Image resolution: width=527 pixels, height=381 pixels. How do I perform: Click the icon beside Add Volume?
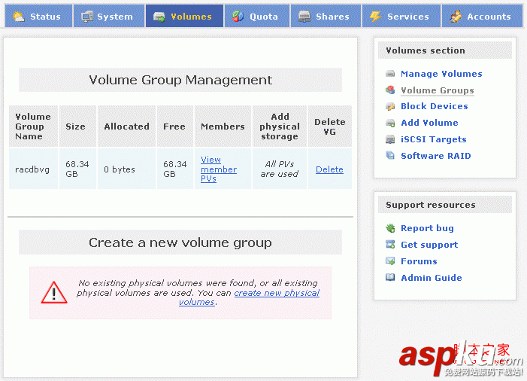(390, 123)
